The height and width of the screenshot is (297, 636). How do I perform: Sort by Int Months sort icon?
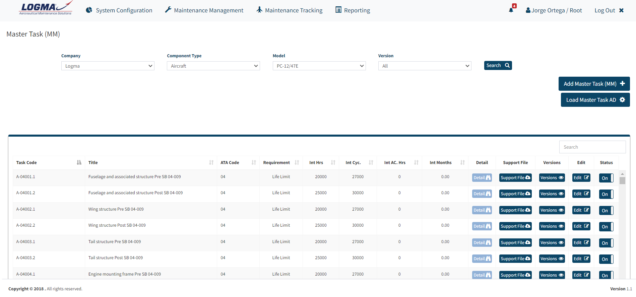462,162
